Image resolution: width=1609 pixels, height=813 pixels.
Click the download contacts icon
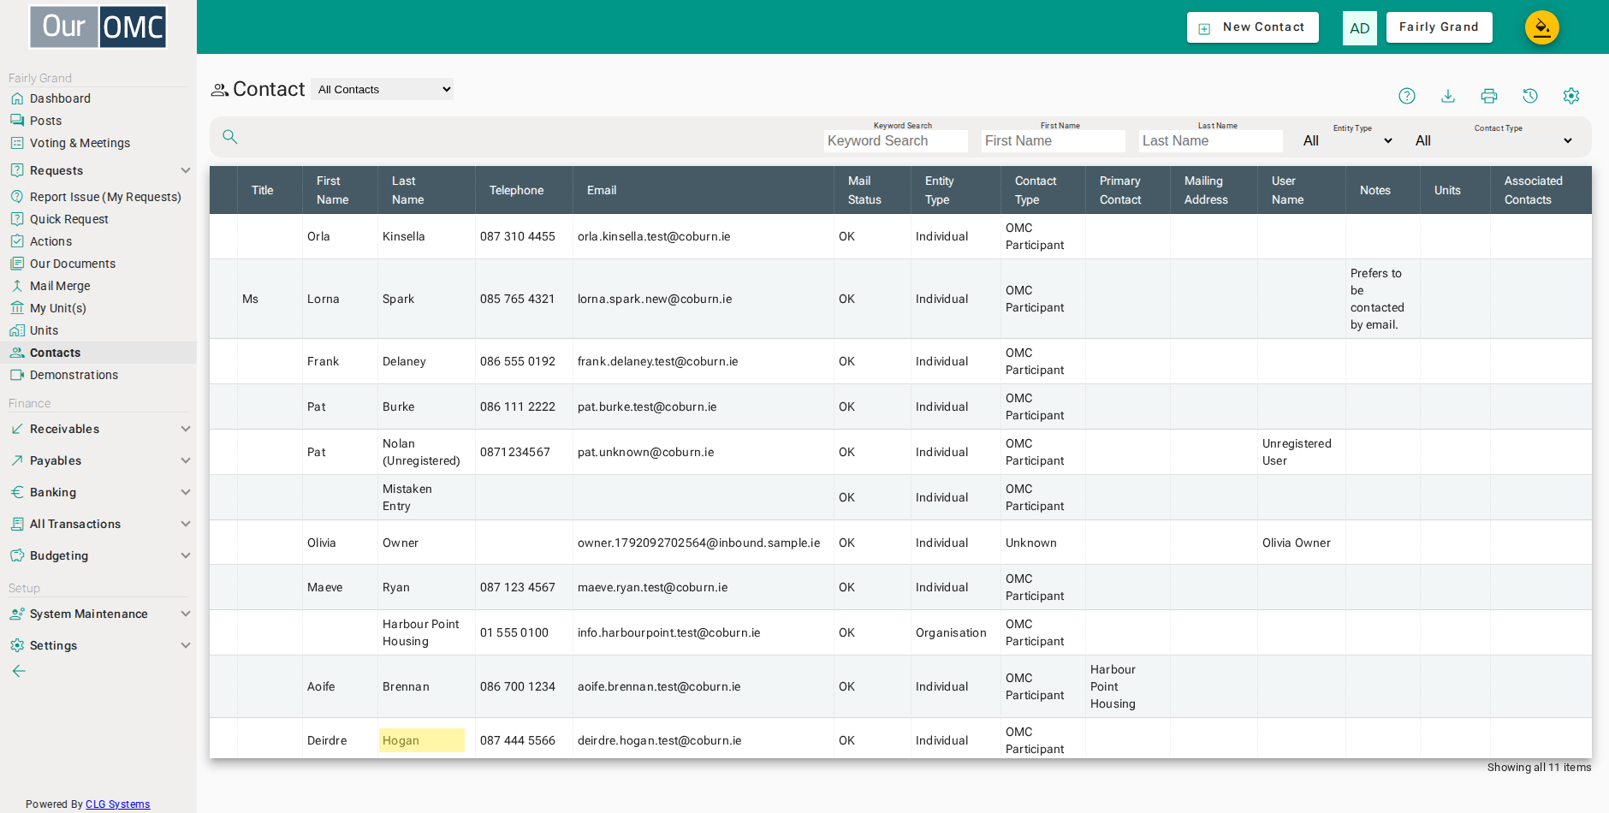point(1448,96)
